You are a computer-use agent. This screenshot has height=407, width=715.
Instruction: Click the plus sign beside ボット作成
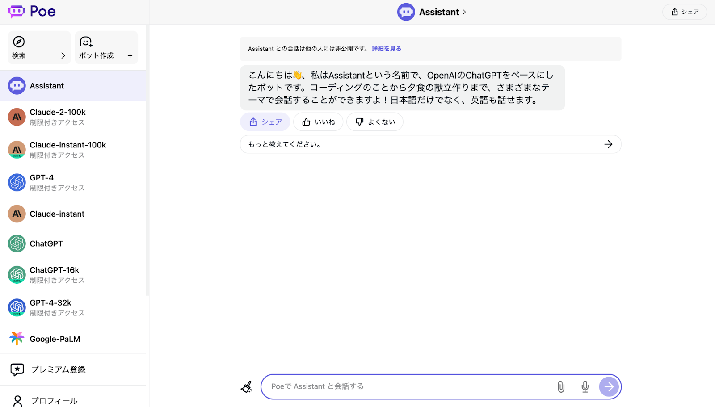coord(130,56)
